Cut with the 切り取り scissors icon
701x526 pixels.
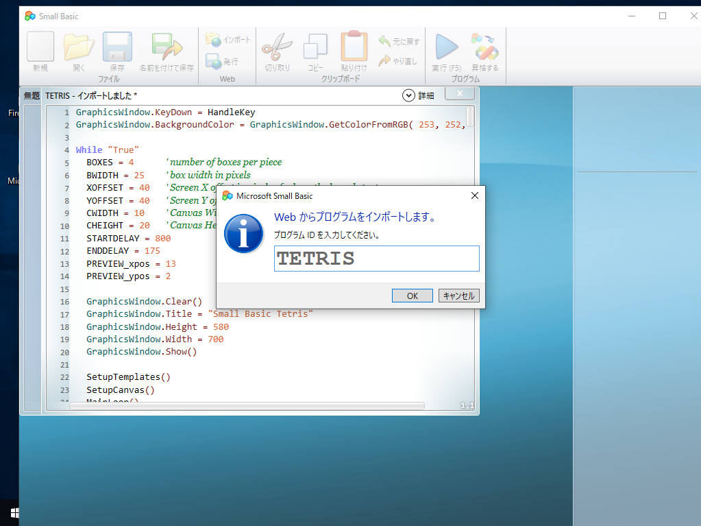click(278, 47)
